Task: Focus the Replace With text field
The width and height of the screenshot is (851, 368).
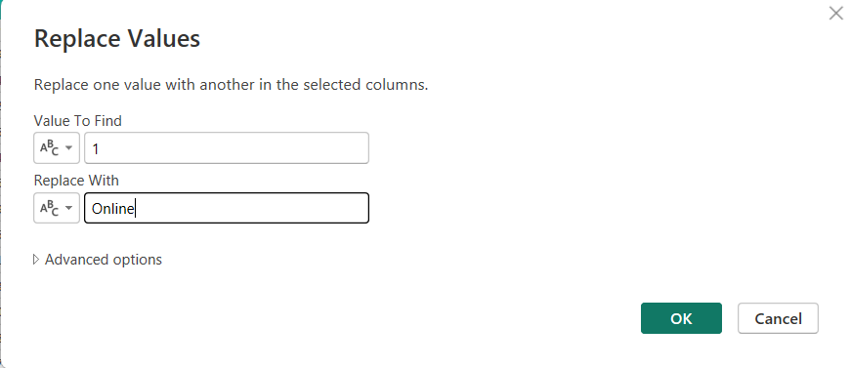Action: coord(227,208)
